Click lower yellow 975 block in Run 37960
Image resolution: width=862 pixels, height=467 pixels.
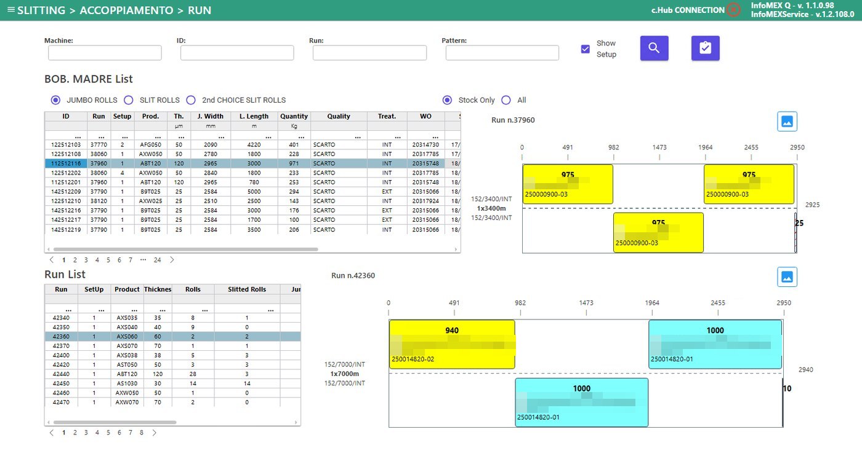(658, 232)
